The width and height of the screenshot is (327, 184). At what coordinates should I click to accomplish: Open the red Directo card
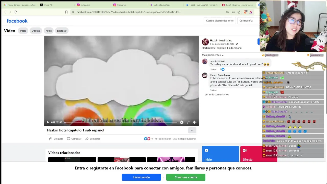pyautogui.click(x=259, y=154)
